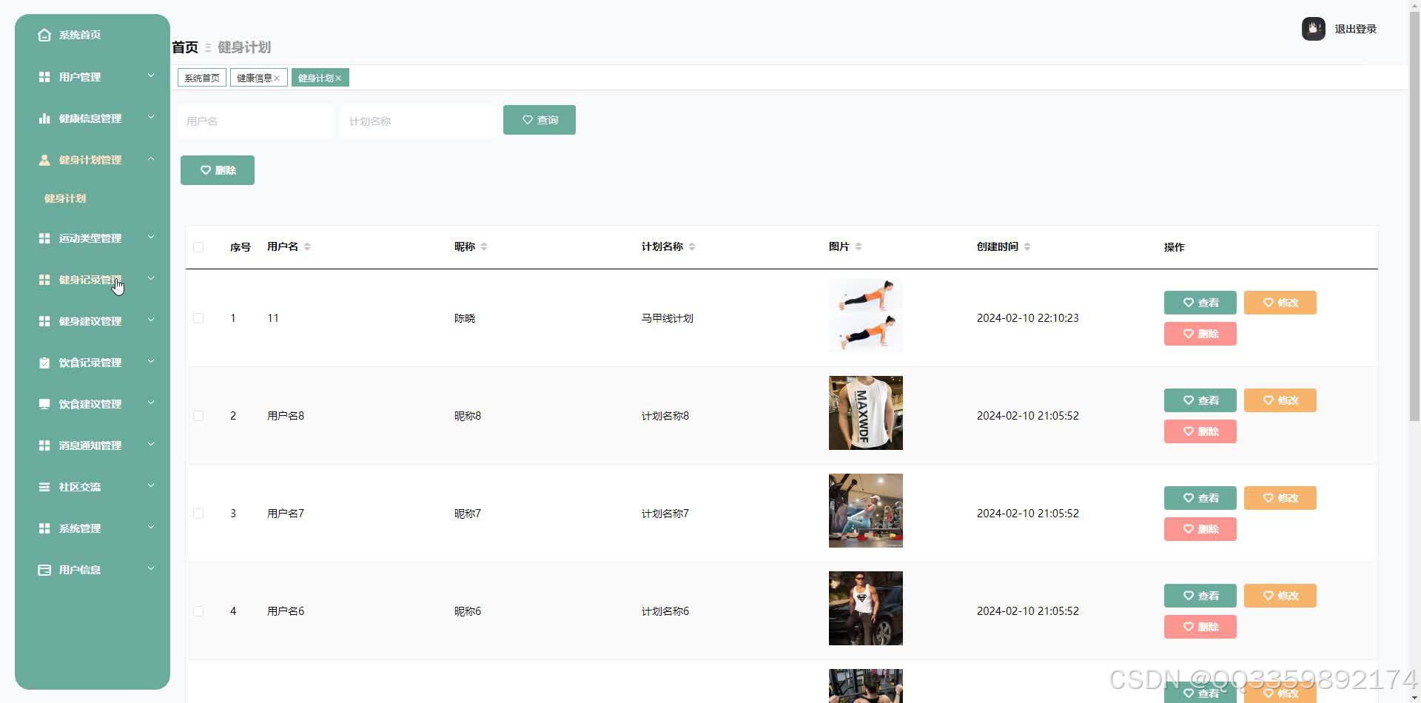Expand the 消息通知管理 chevron

click(151, 444)
